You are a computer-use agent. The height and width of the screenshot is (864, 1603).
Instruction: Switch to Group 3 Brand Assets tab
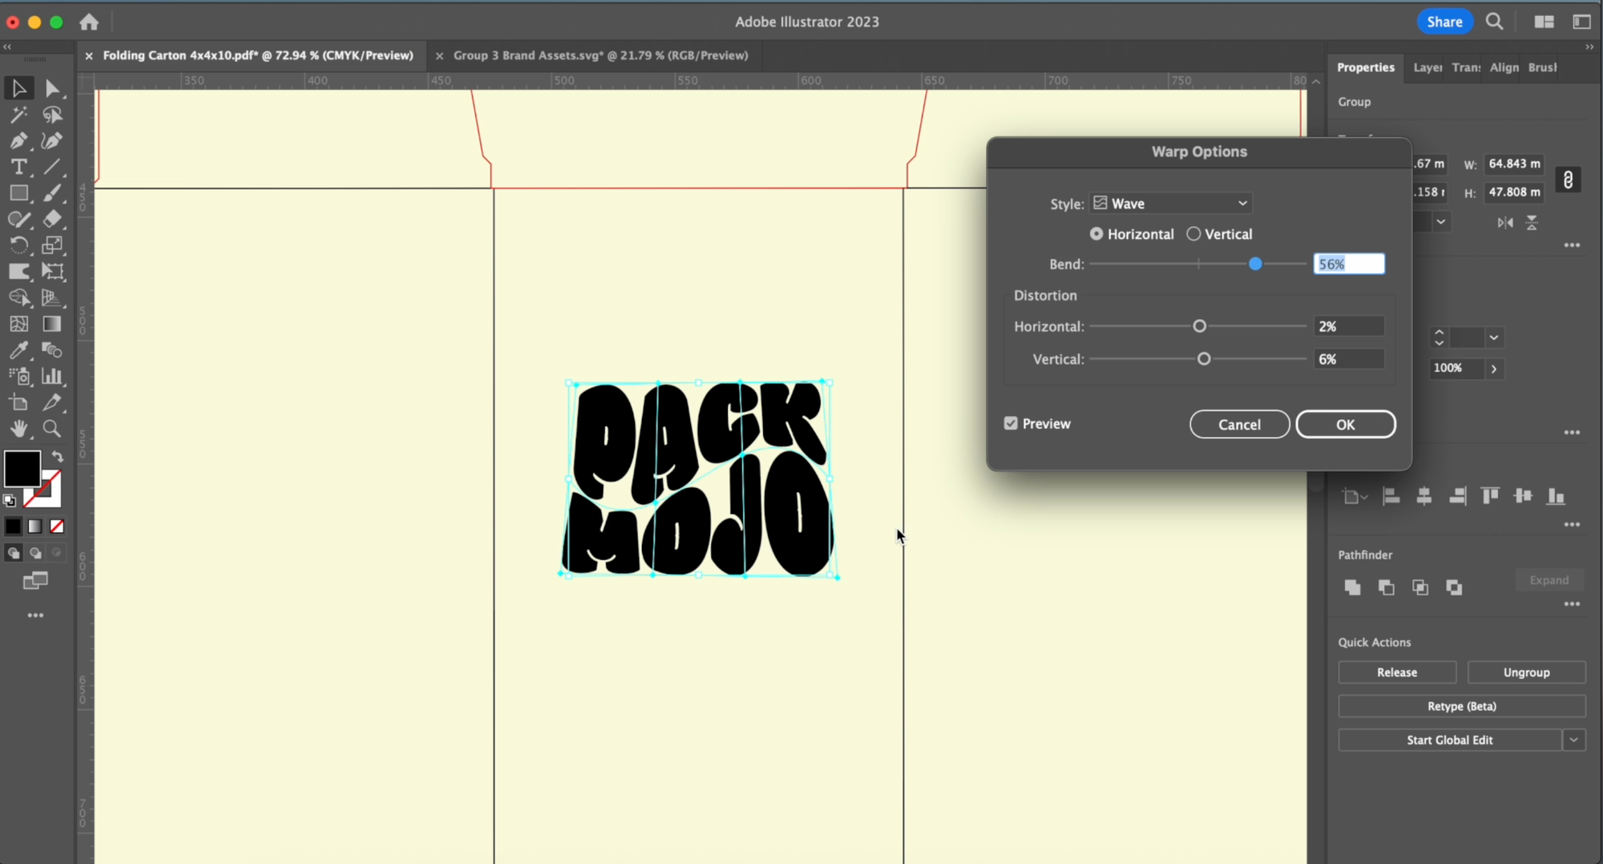[601, 55]
